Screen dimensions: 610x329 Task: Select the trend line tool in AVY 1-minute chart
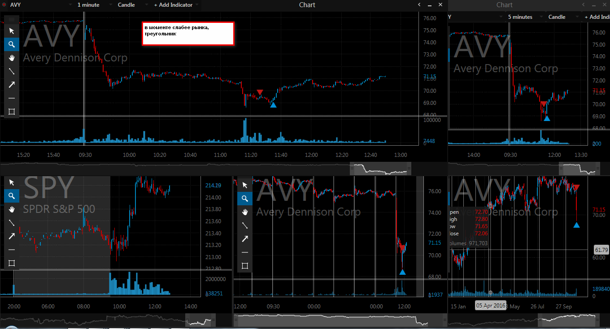[12, 71]
